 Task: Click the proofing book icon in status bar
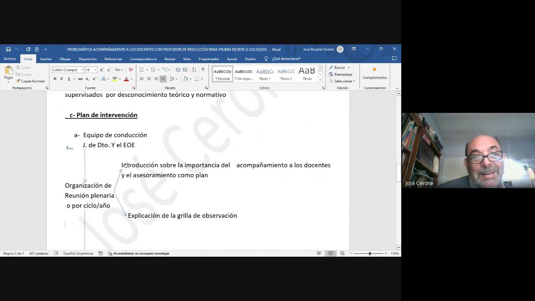click(x=56, y=253)
